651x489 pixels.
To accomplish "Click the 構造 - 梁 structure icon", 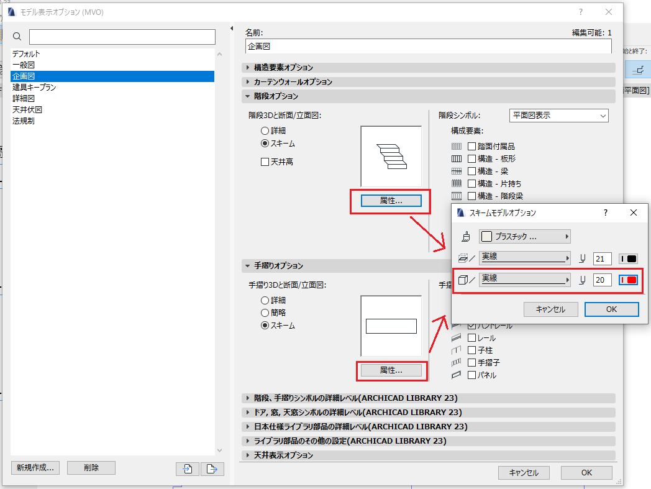I will pyautogui.click(x=457, y=171).
